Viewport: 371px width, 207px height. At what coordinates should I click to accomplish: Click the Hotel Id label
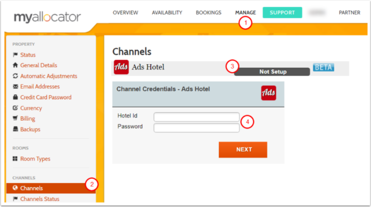tap(127, 116)
